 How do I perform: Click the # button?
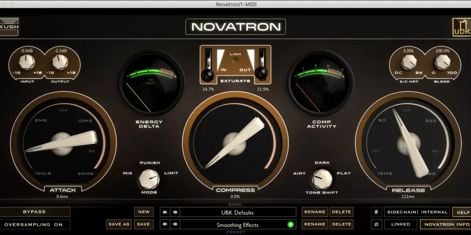click(x=376, y=212)
